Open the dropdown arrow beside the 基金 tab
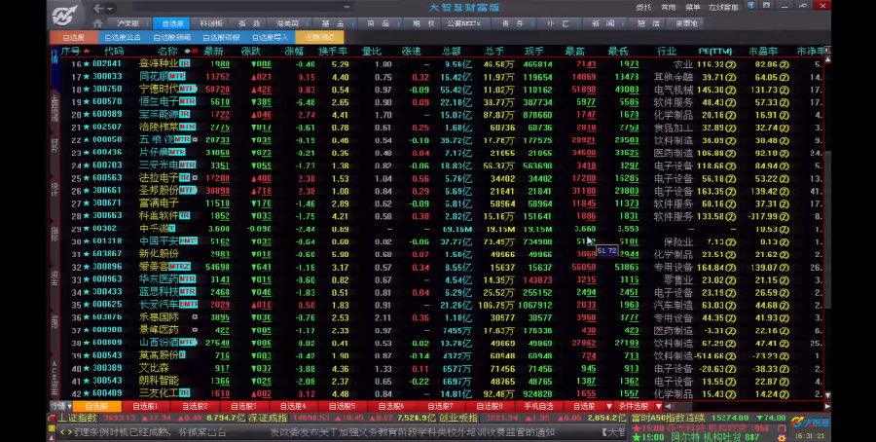This screenshot has height=442, width=876. coord(353,24)
